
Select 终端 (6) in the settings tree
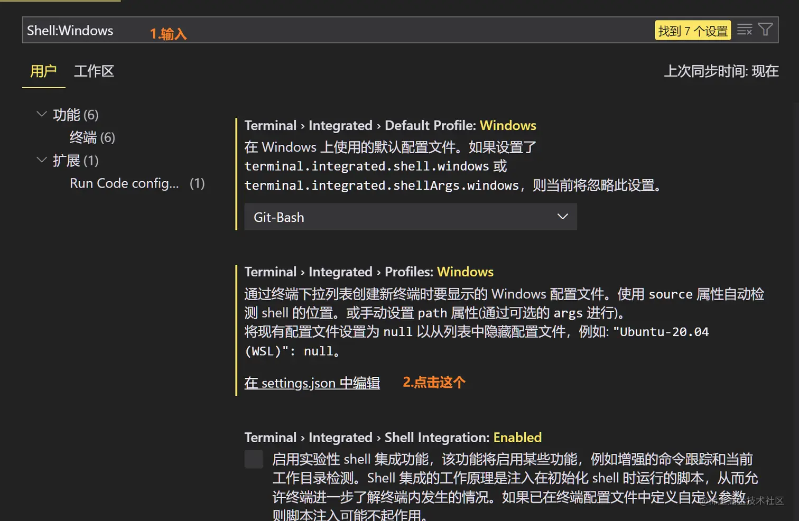(92, 137)
